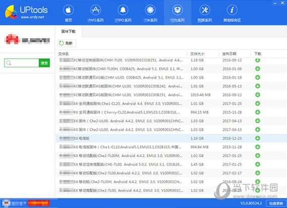Download the Che1-CL20 Android 4.4 firmware
This screenshot has height=208, width=287.
(x=257, y=103)
